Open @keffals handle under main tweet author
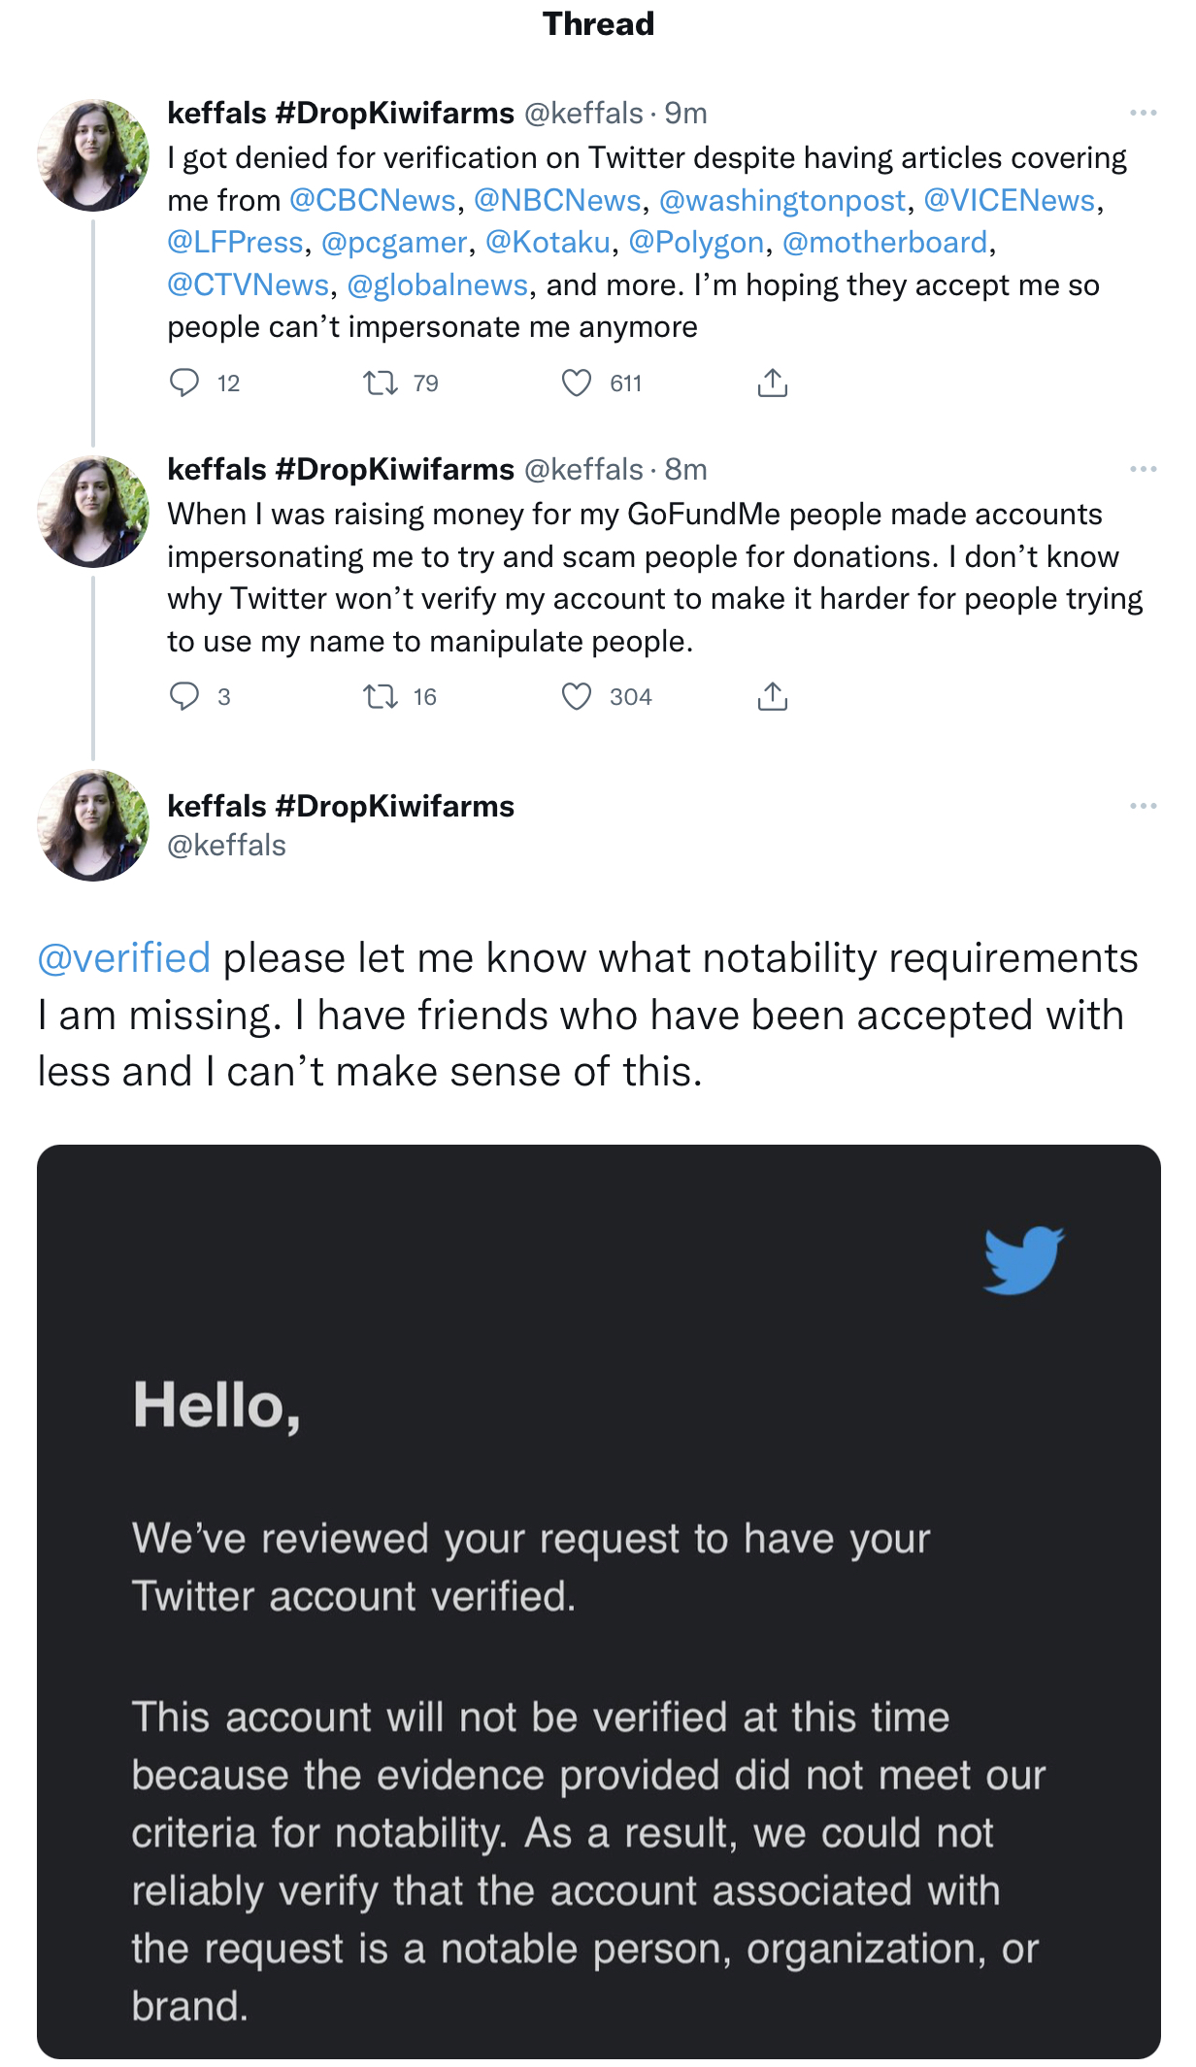The width and height of the screenshot is (1196, 2067). click(226, 846)
